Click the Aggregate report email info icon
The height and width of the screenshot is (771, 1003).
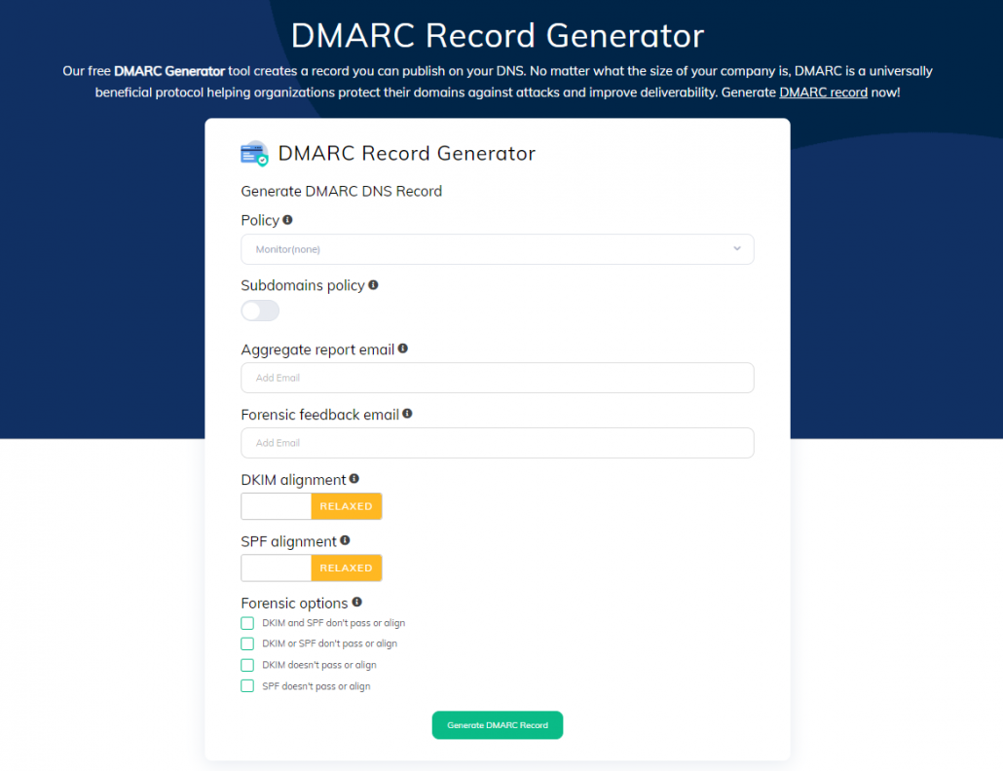402,348
